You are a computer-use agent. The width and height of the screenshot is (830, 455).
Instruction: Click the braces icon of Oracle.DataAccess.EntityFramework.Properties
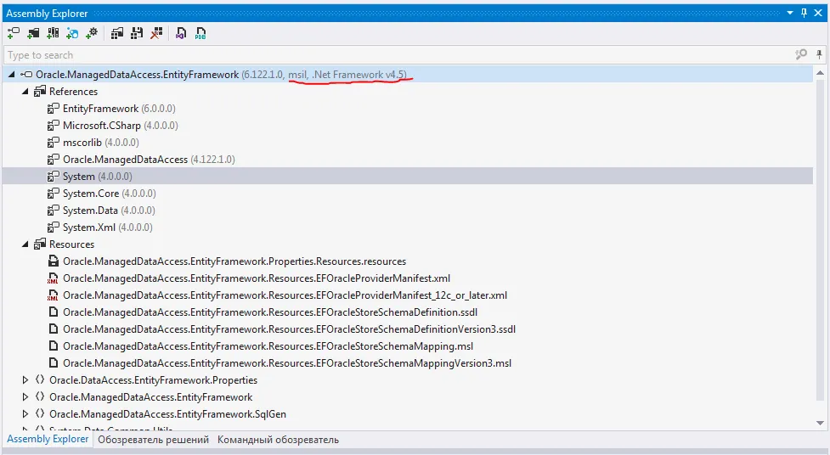[40, 379]
